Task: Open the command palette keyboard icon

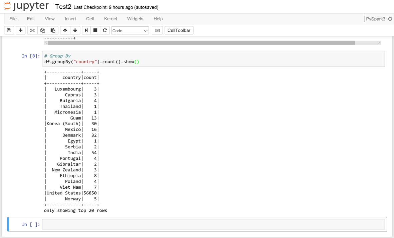Action: click(x=157, y=30)
